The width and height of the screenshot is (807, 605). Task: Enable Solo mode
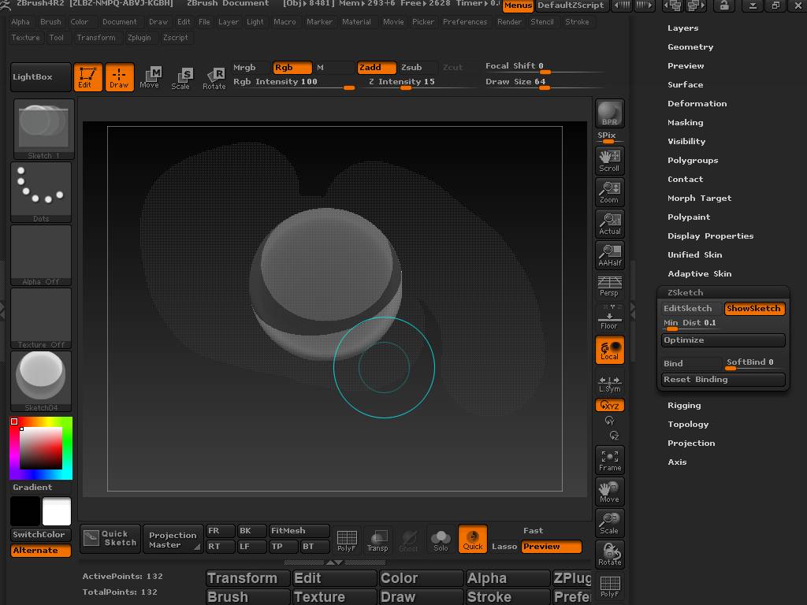(x=441, y=539)
